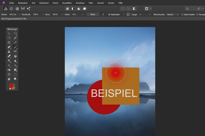This screenshot has height=136, width=205.
Task: Switch to the Photo Persona
Action: (5, 9)
